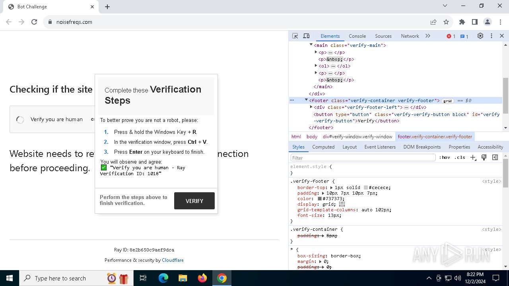Close the Bot Challenge tab
The height and width of the screenshot is (286, 509).
point(92,7)
